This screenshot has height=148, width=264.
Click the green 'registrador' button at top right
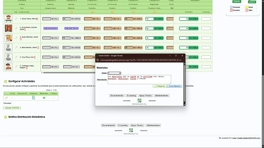click(237, 2)
